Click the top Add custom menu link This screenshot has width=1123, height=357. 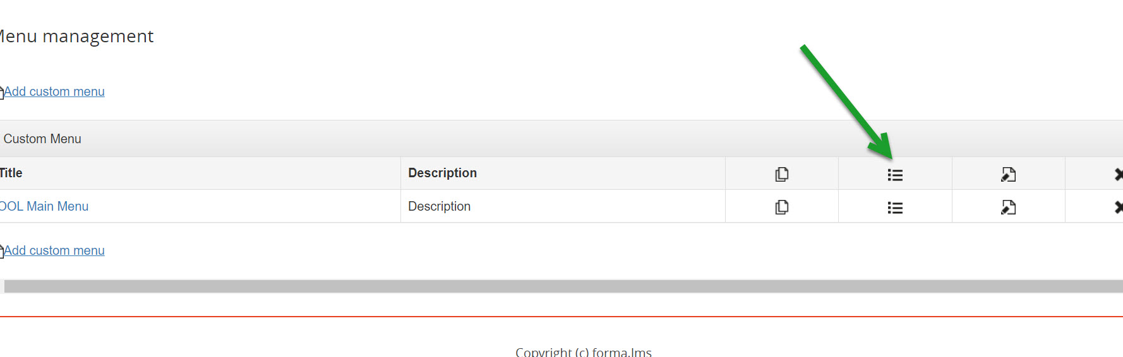(54, 91)
